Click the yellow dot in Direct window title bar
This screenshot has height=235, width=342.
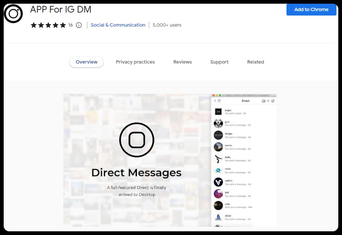[217, 95]
